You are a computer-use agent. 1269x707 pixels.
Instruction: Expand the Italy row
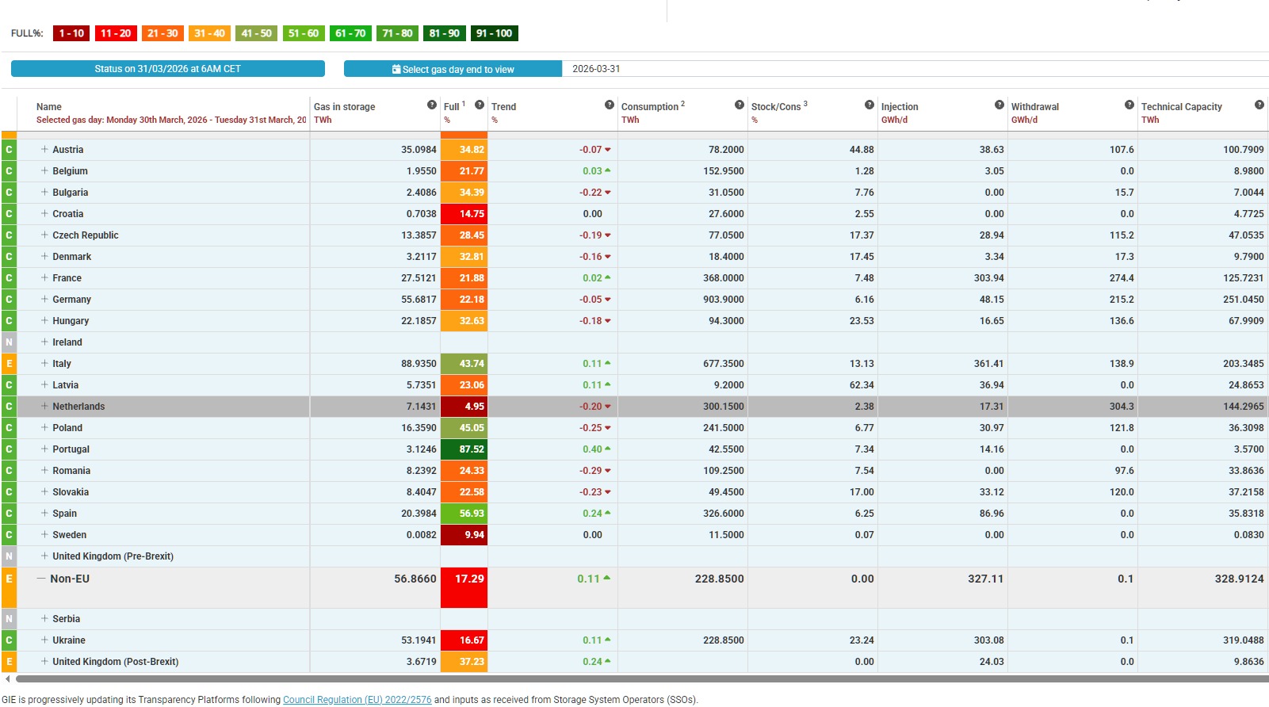pos(44,363)
